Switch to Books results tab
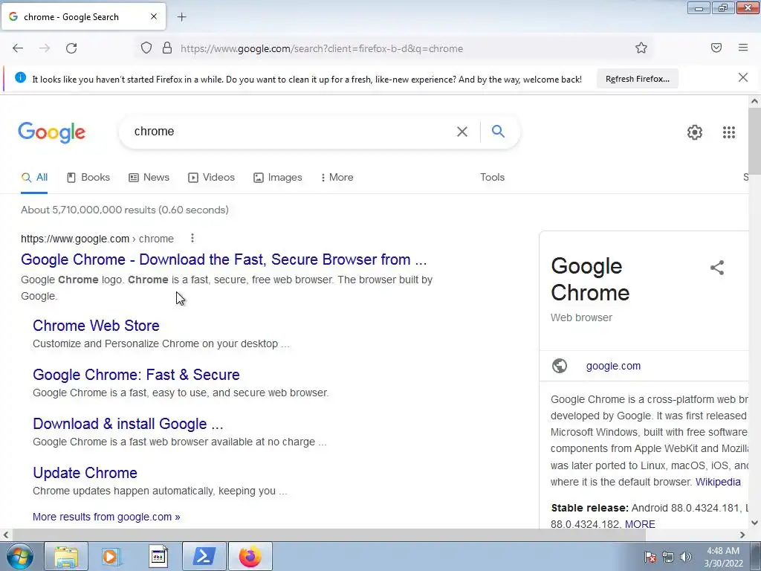Screen dimensions: 761x571 click(88, 178)
